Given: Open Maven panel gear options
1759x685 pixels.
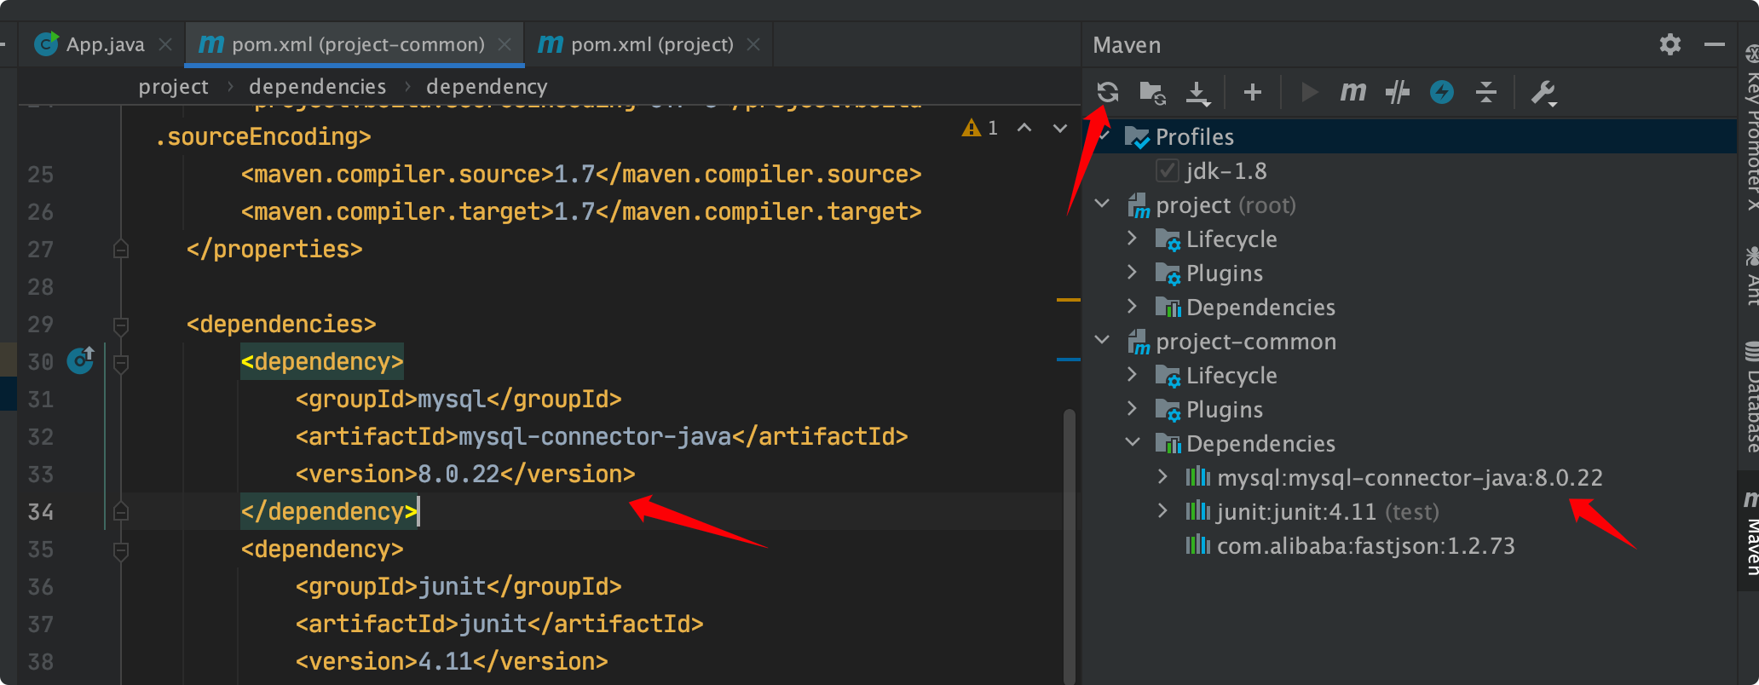Looking at the screenshot, I should click(x=1670, y=44).
